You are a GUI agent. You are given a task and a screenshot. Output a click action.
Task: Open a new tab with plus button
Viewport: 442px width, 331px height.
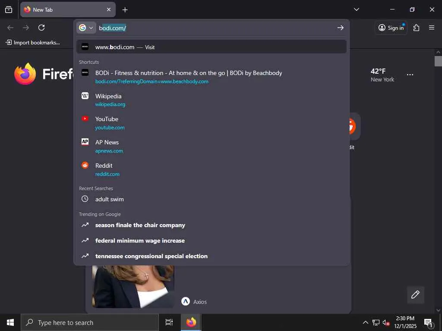pyautogui.click(x=125, y=10)
